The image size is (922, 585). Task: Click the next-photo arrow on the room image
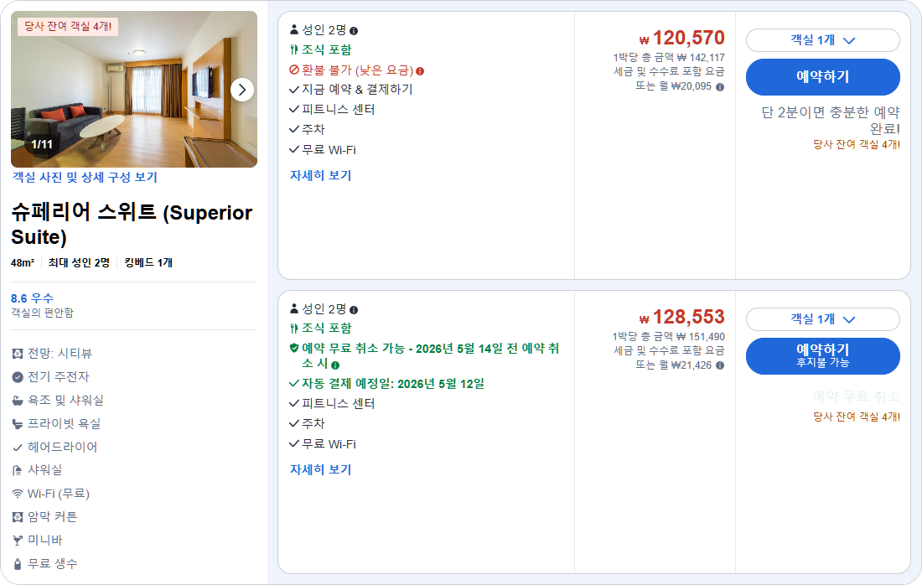242,89
